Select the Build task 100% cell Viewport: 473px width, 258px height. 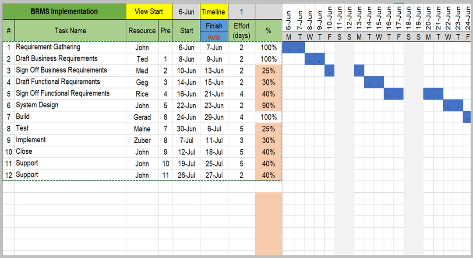268,117
